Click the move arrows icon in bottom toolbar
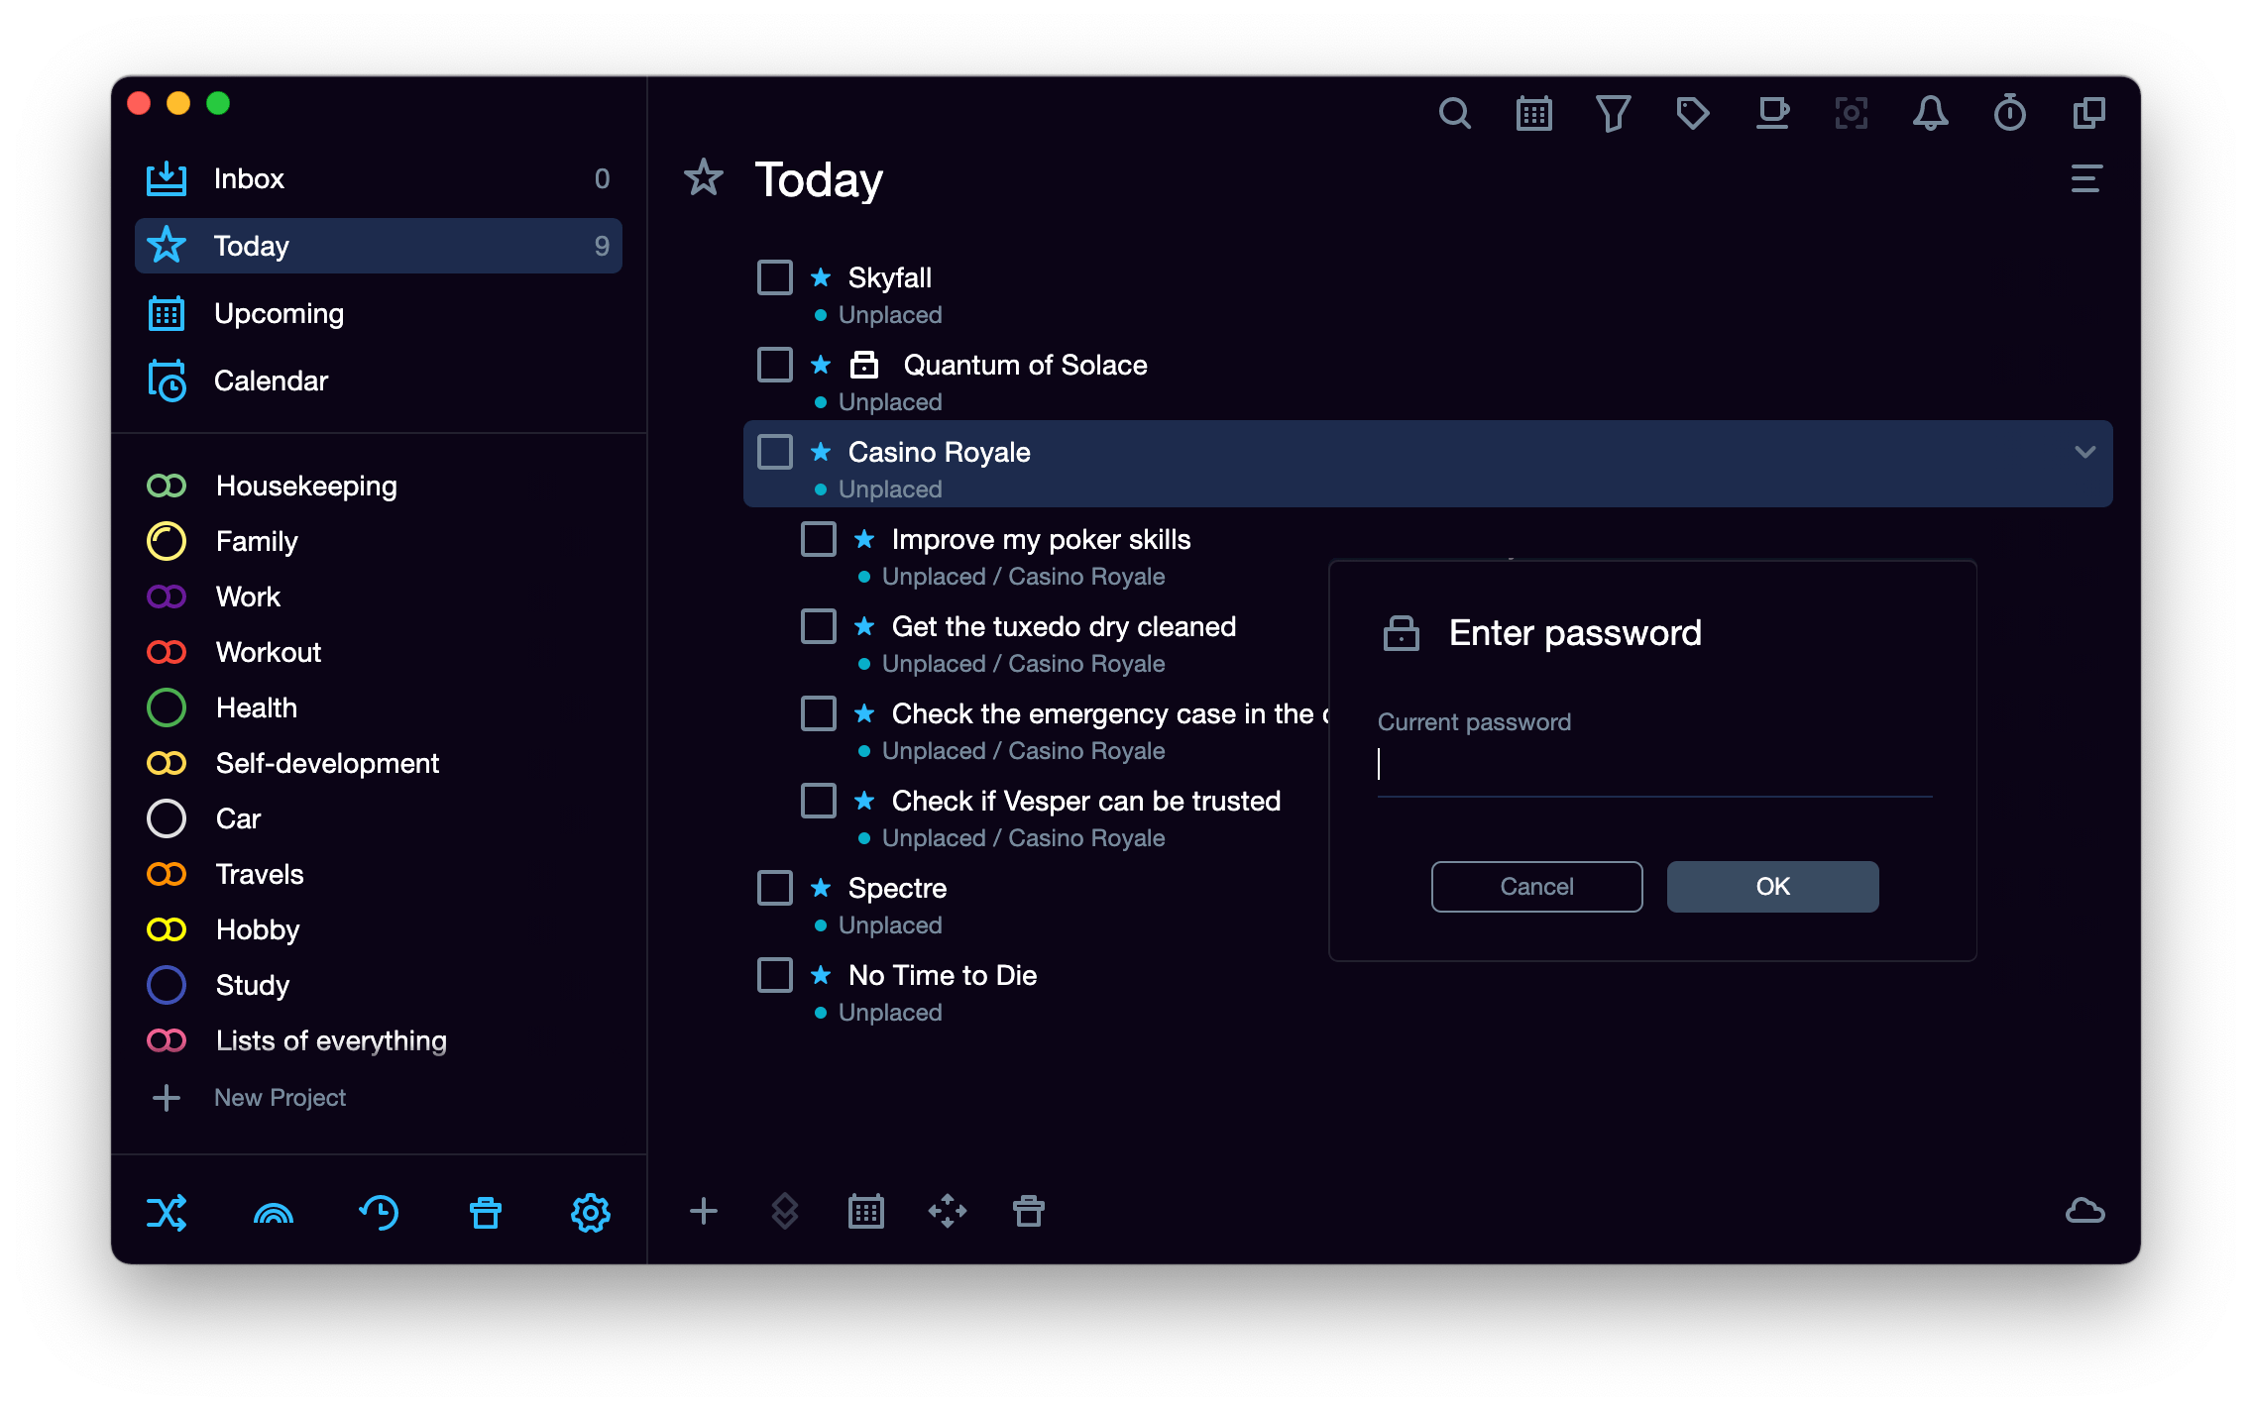2252x1411 pixels. 948,1211
